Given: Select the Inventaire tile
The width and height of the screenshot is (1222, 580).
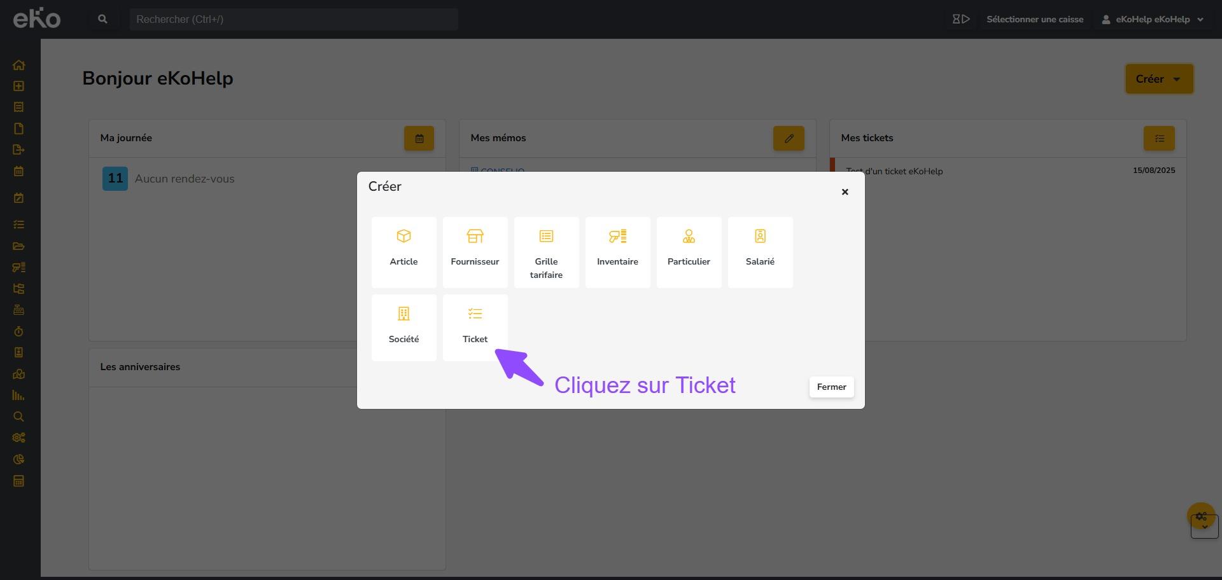Looking at the screenshot, I should coord(617,252).
